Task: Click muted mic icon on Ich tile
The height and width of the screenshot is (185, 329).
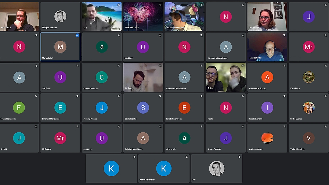Action: pyautogui.click(x=239, y=157)
